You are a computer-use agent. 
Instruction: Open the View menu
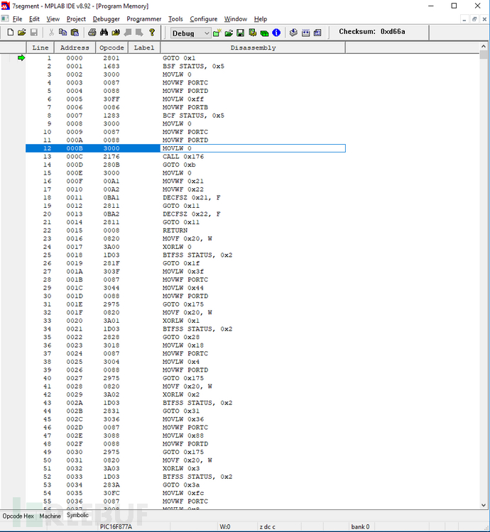[53, 19]
